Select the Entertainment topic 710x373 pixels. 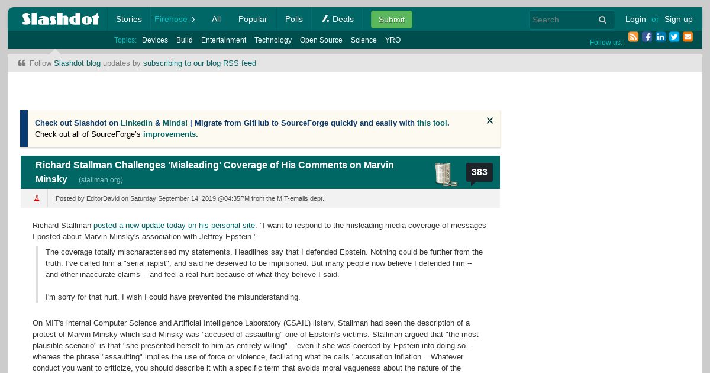pos(224,40)
